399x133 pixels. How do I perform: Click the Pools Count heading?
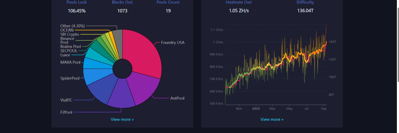(x=168, y=2)
